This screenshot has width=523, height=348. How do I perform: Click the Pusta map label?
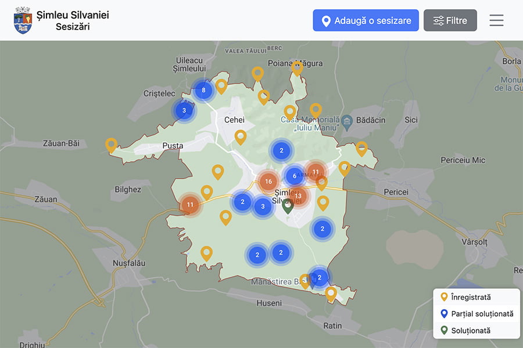173,146
